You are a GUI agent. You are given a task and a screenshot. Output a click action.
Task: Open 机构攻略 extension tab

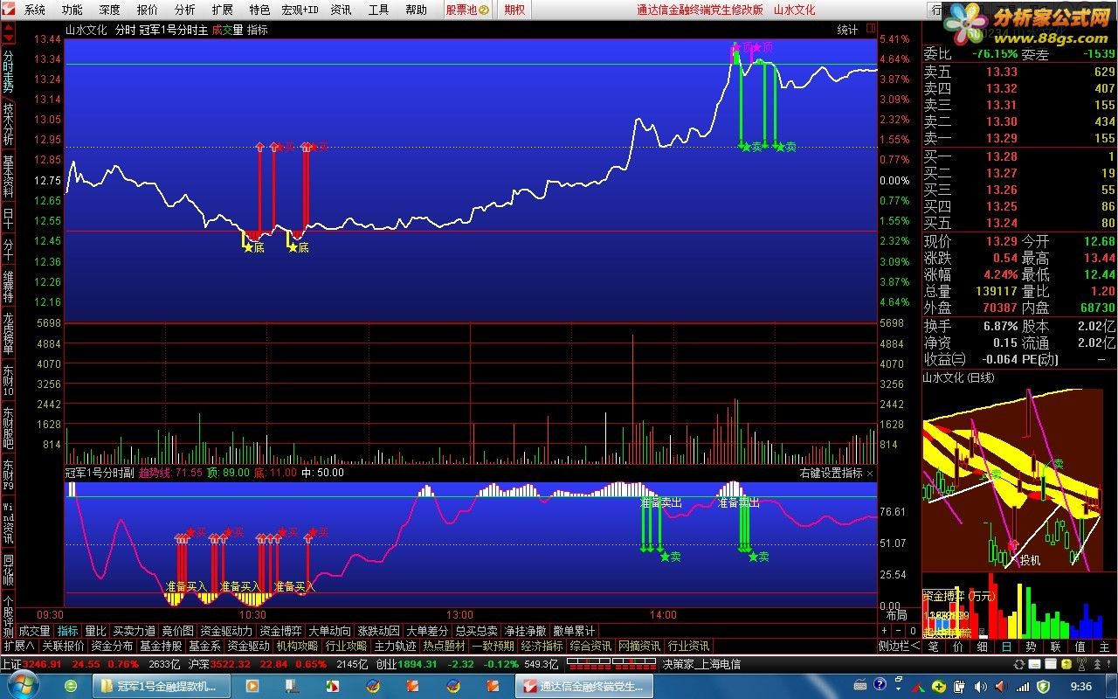click(x=297, y=647)
